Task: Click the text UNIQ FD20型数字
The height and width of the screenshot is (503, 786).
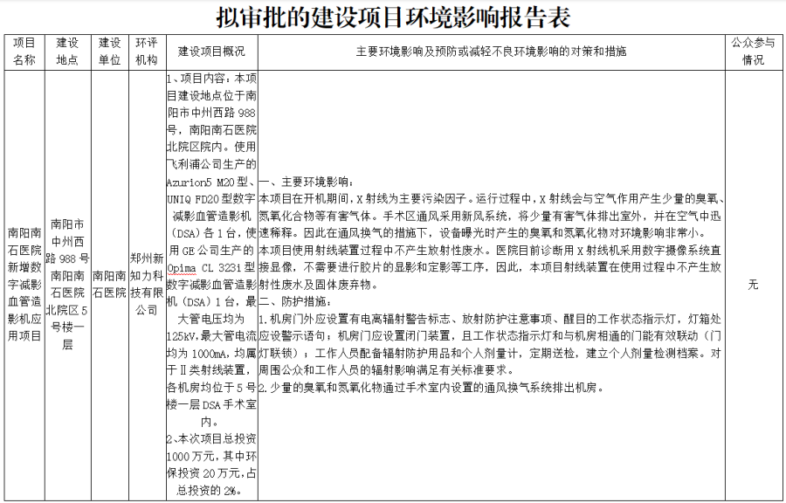Action: click(x=211, y=199)
